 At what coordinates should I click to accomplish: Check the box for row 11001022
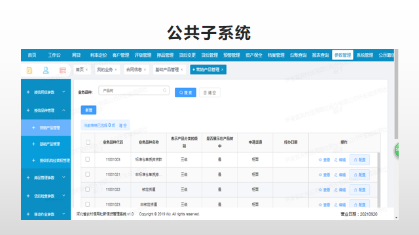tap(87, 189)
